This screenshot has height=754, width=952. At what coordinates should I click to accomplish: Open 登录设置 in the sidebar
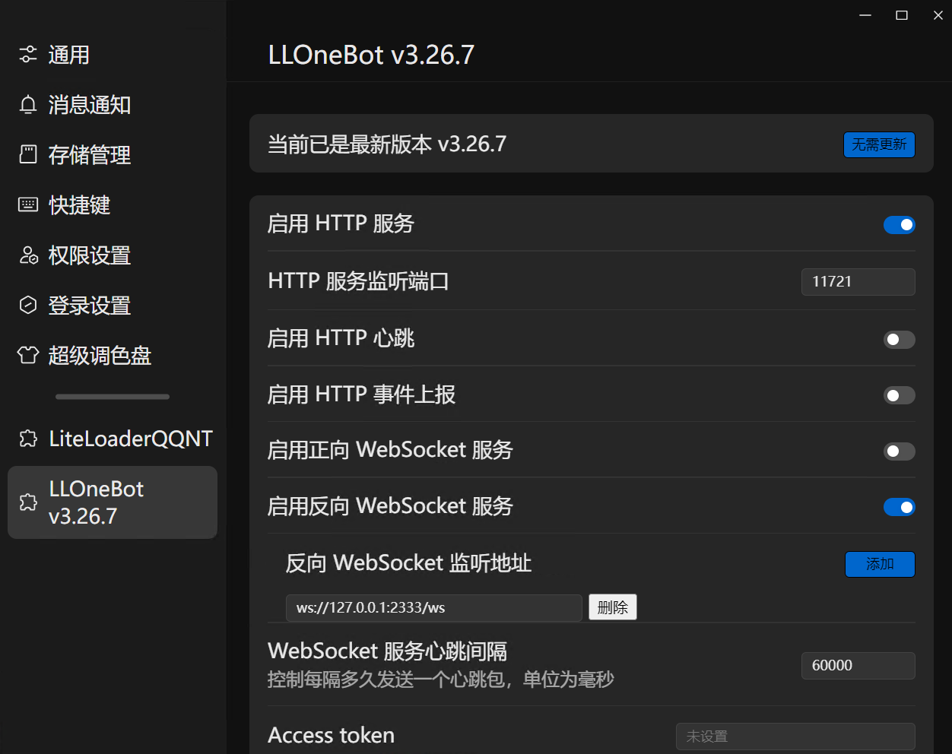pyautogui.click(x=113, y=306)
